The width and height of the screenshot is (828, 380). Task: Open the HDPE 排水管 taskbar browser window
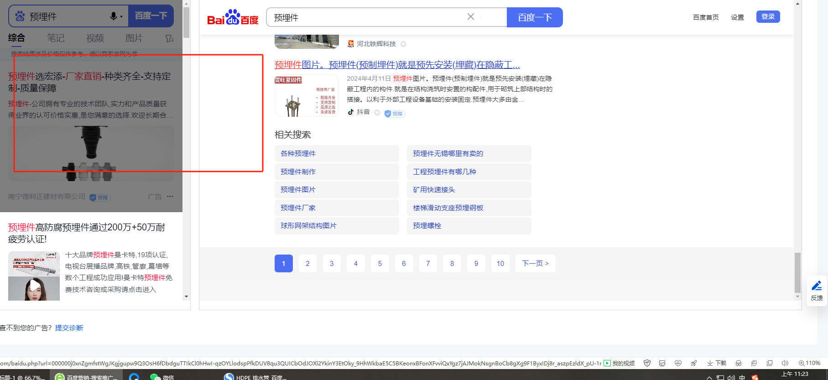(x=255, y=377)
